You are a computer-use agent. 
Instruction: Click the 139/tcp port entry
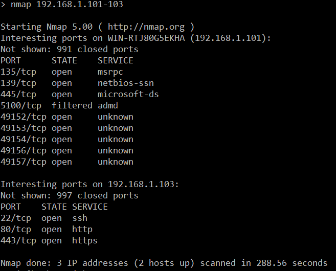coord(18,83)
